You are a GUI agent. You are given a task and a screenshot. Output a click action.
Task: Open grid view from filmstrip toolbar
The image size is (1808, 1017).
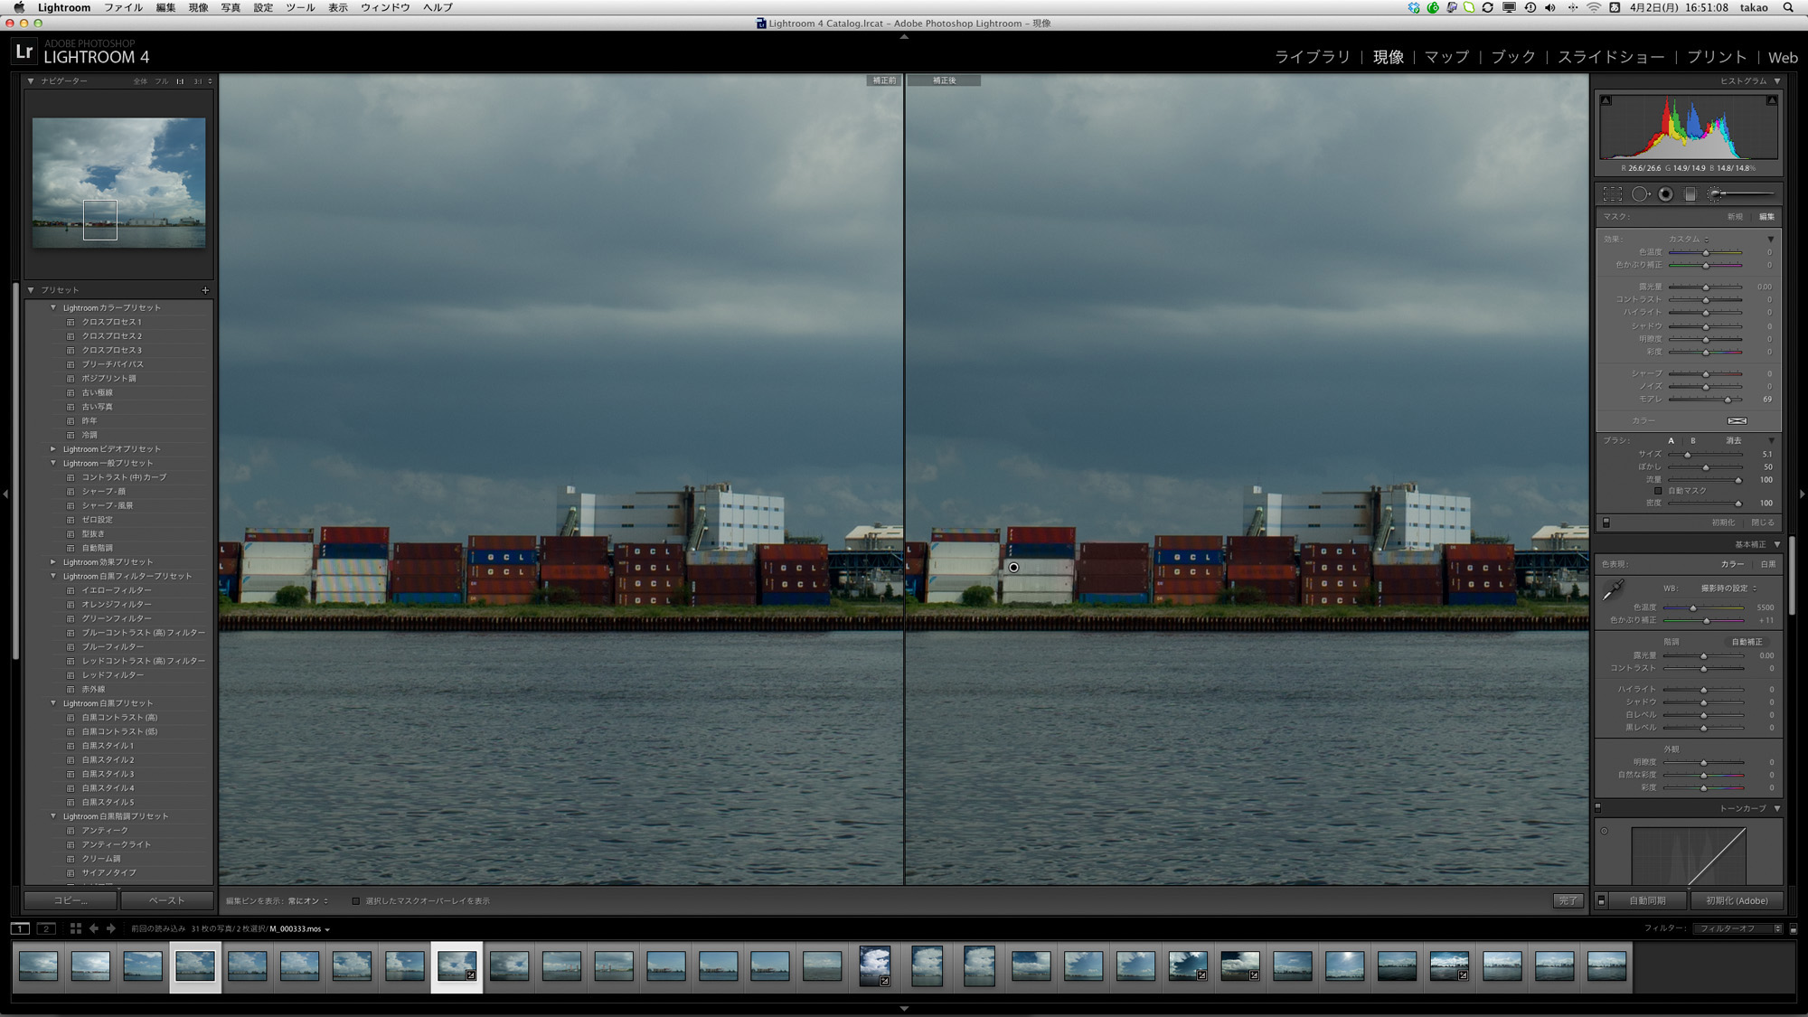[76, 928]
